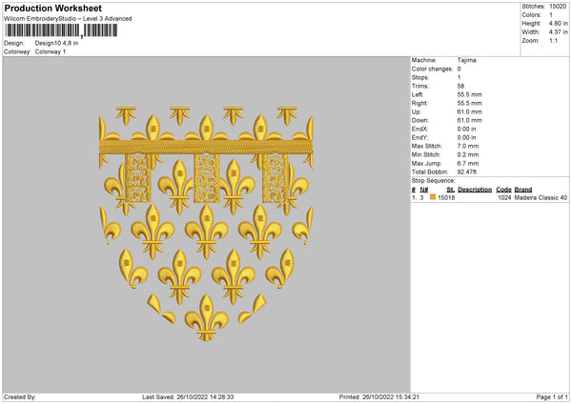Click the orange thread color swatch
Screen dimensions: 572x404
point(433,197)
